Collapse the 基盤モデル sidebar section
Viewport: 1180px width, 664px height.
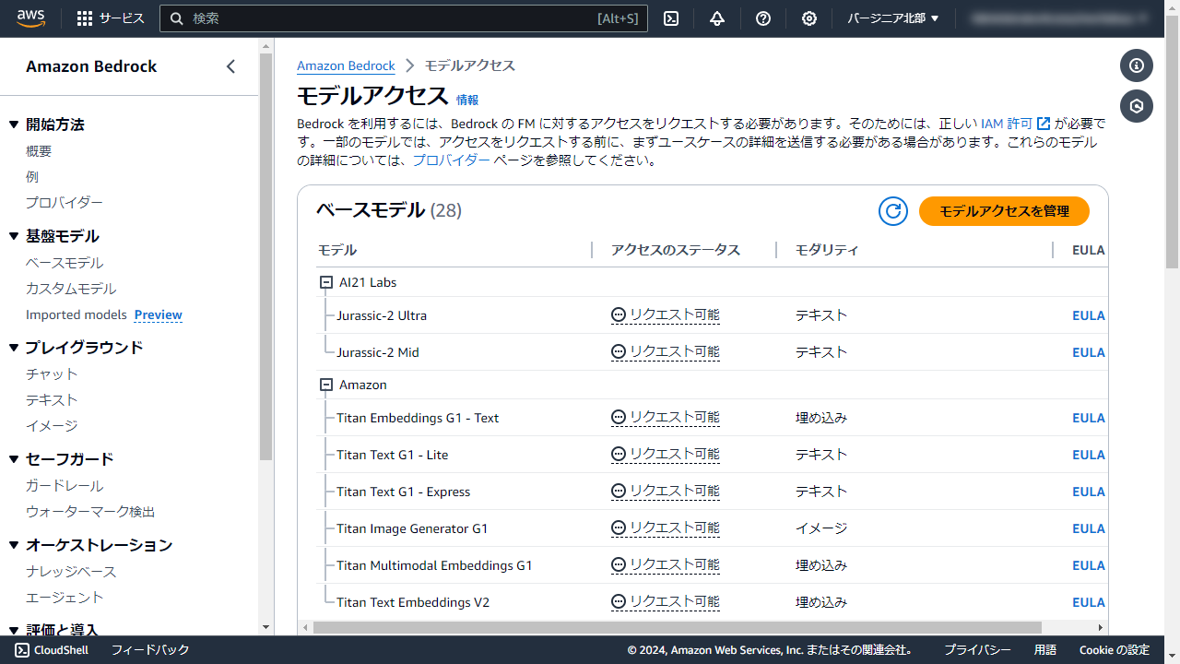[14, 236]
